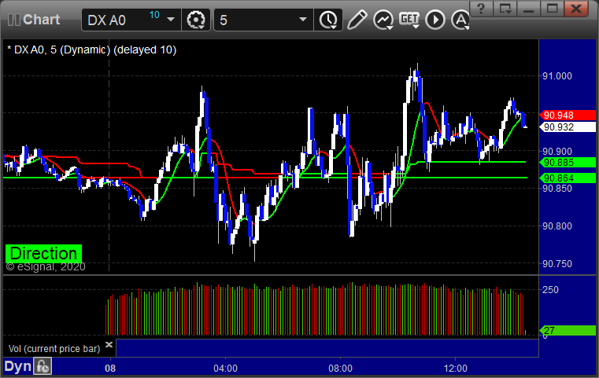The width and height of the screenshot is (599, 378).
Task: Minimize the chart window
Action: (x=528, y=9)
